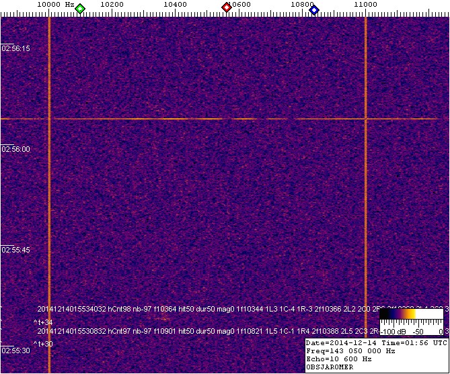Click the green diamond frequency marker

80,9
